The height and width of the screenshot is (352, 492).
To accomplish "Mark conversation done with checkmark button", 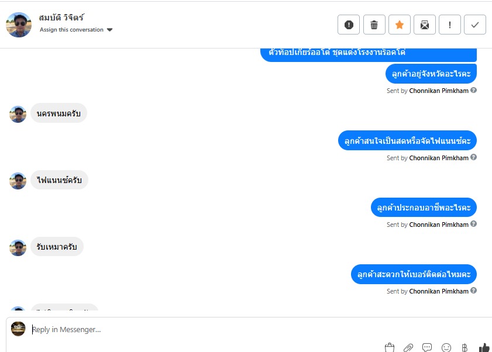I will click(x=475, y=25).
